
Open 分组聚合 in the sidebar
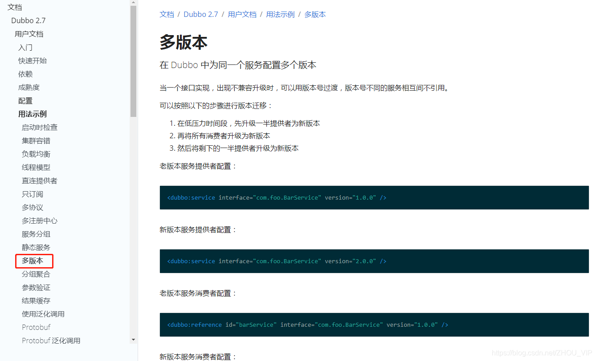coord(36,274)
